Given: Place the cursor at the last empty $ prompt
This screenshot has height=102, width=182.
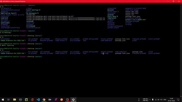Looking at the screenshot, I should 2,58.
